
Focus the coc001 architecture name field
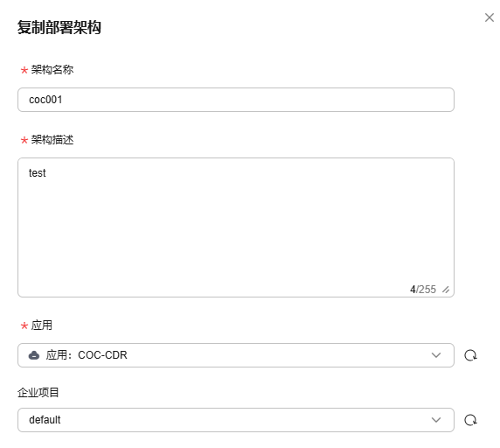[236, 100]
